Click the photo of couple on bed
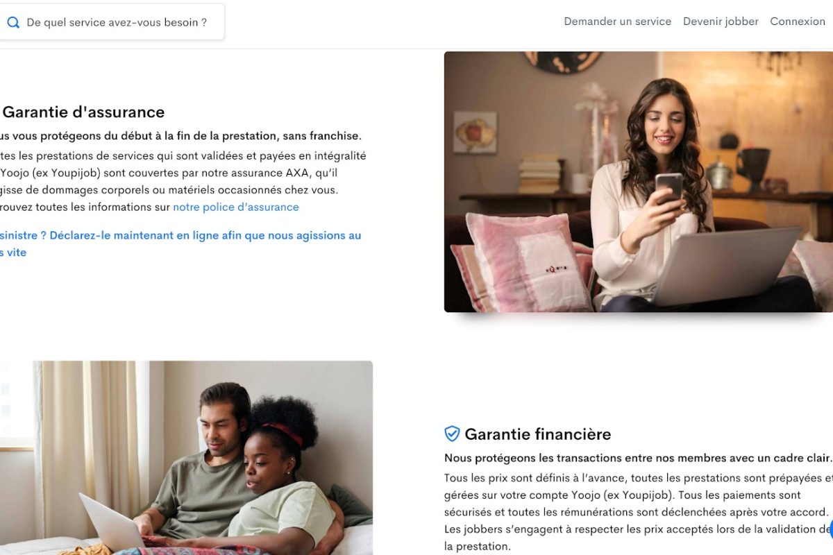The height and width of the screenshot is (555, 833). [186, 458]
